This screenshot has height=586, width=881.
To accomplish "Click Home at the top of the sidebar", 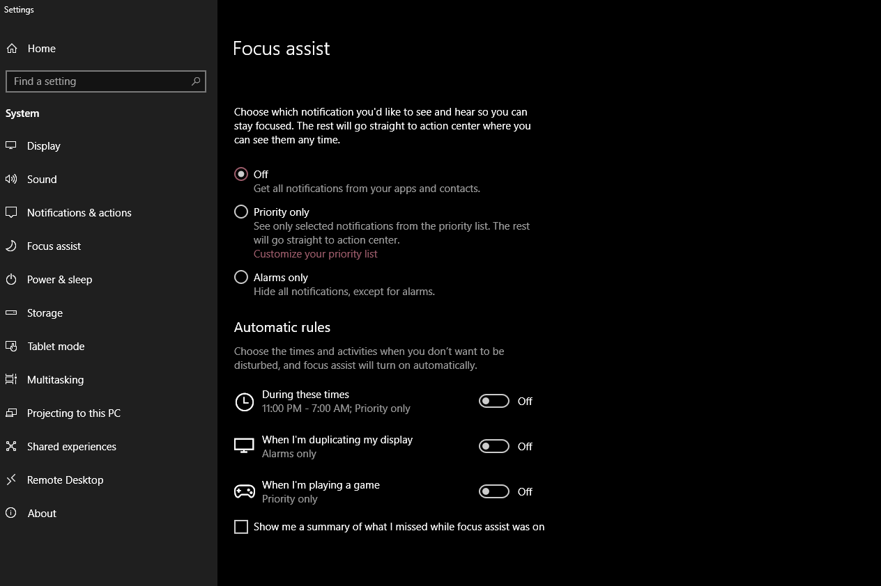I will [42, 49].
